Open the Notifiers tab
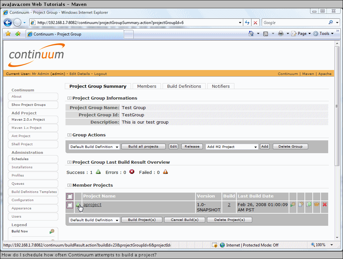Viewport: 343px width, 259px height. [x=221, y=86]
